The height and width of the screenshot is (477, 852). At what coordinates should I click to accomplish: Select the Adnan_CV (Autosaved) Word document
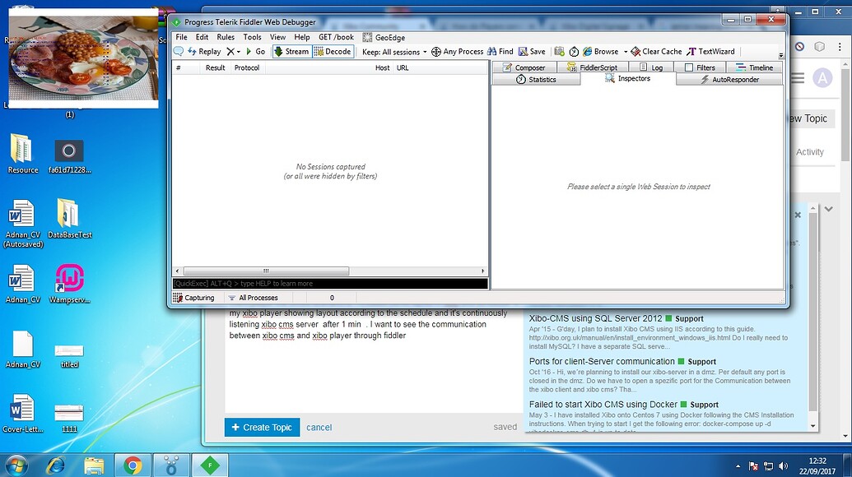click(x=23, y=224)
